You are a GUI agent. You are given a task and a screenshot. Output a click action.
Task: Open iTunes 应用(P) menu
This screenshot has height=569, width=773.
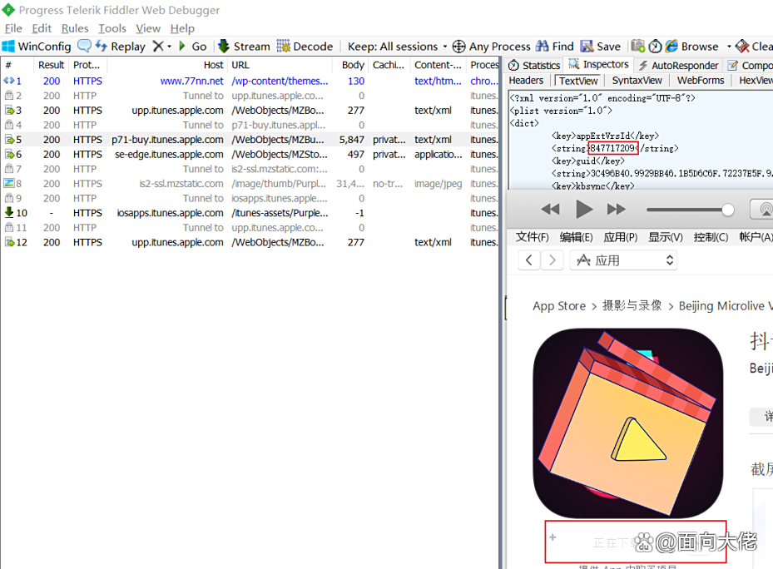pos(620,237)
